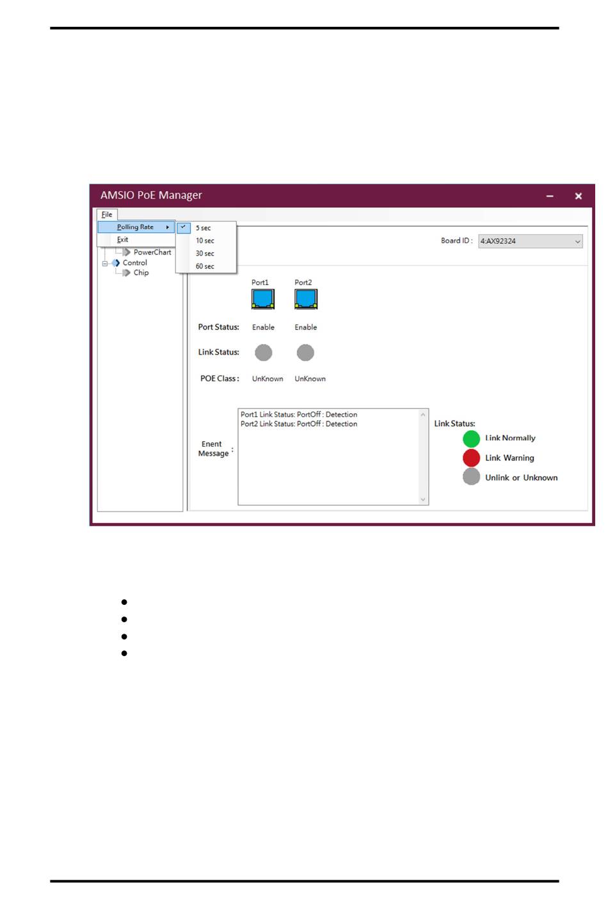This screenshot has width=608, height=909.
Task: Set polling rate to 5 sec
Action: coord(206,228)
